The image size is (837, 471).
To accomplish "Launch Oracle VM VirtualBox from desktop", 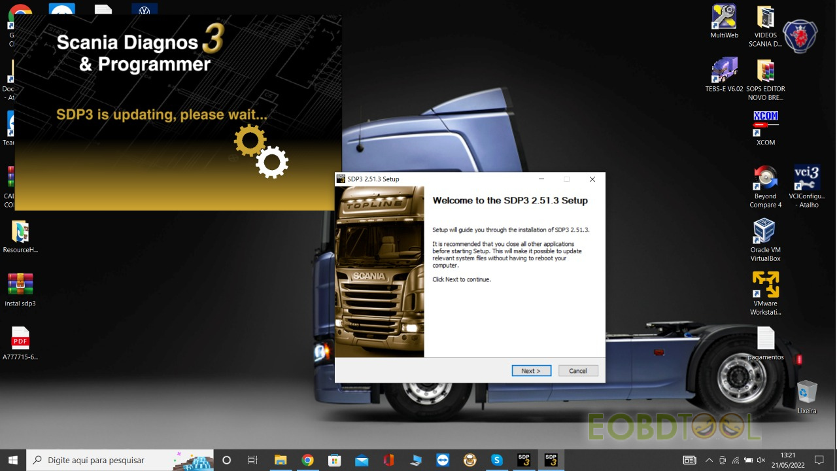I will click(x=766, y=240).
